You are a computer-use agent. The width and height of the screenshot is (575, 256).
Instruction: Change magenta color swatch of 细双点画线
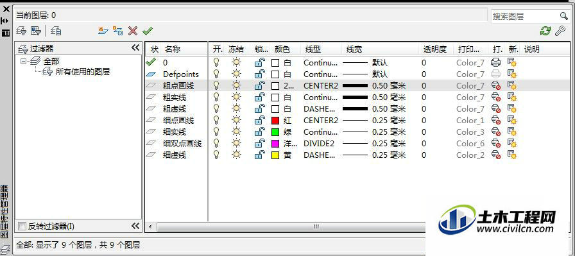275,144
